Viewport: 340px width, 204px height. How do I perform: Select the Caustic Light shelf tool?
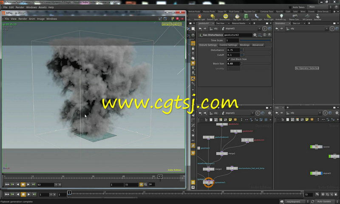pyautogui.click(x=257, y=17)
